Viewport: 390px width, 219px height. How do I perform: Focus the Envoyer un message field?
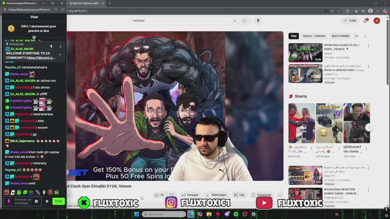tap(22, 201)
